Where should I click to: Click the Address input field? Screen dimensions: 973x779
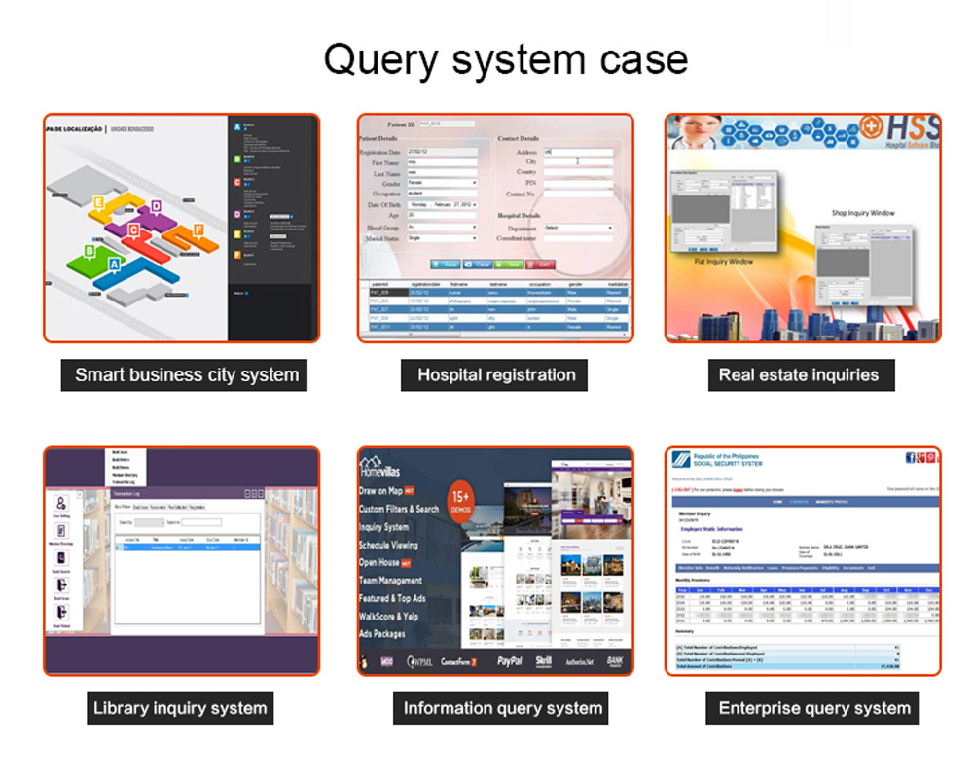tap(578, 153)
